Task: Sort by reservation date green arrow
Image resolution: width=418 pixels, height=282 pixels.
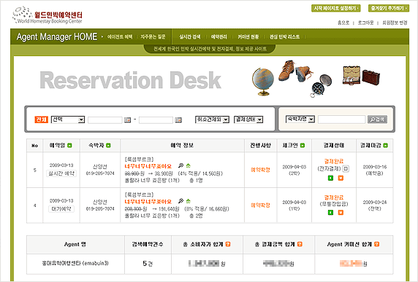Action: [x=69, y=146]
